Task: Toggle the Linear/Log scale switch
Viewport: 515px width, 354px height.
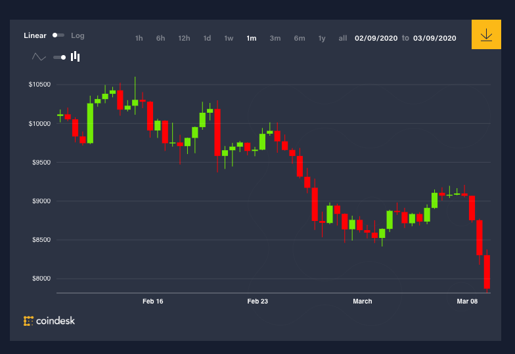Action: coord(58,35)
